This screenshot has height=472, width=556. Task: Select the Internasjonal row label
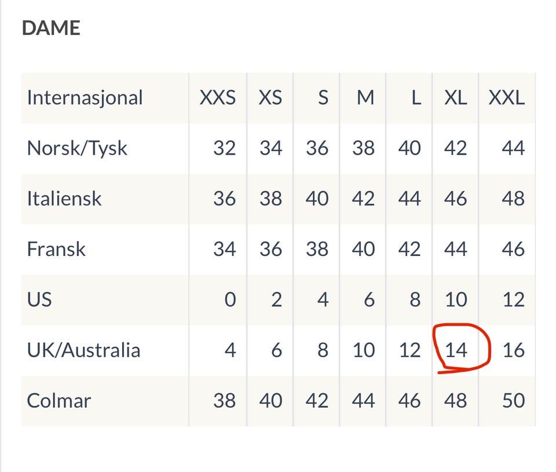(85, 97)
